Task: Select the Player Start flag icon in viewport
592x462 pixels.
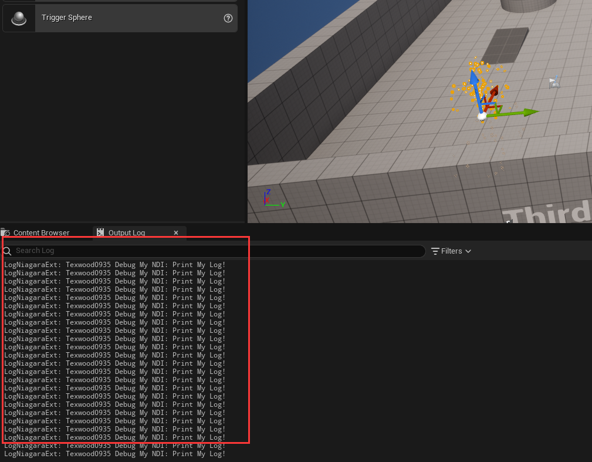Action: (554, 83)
